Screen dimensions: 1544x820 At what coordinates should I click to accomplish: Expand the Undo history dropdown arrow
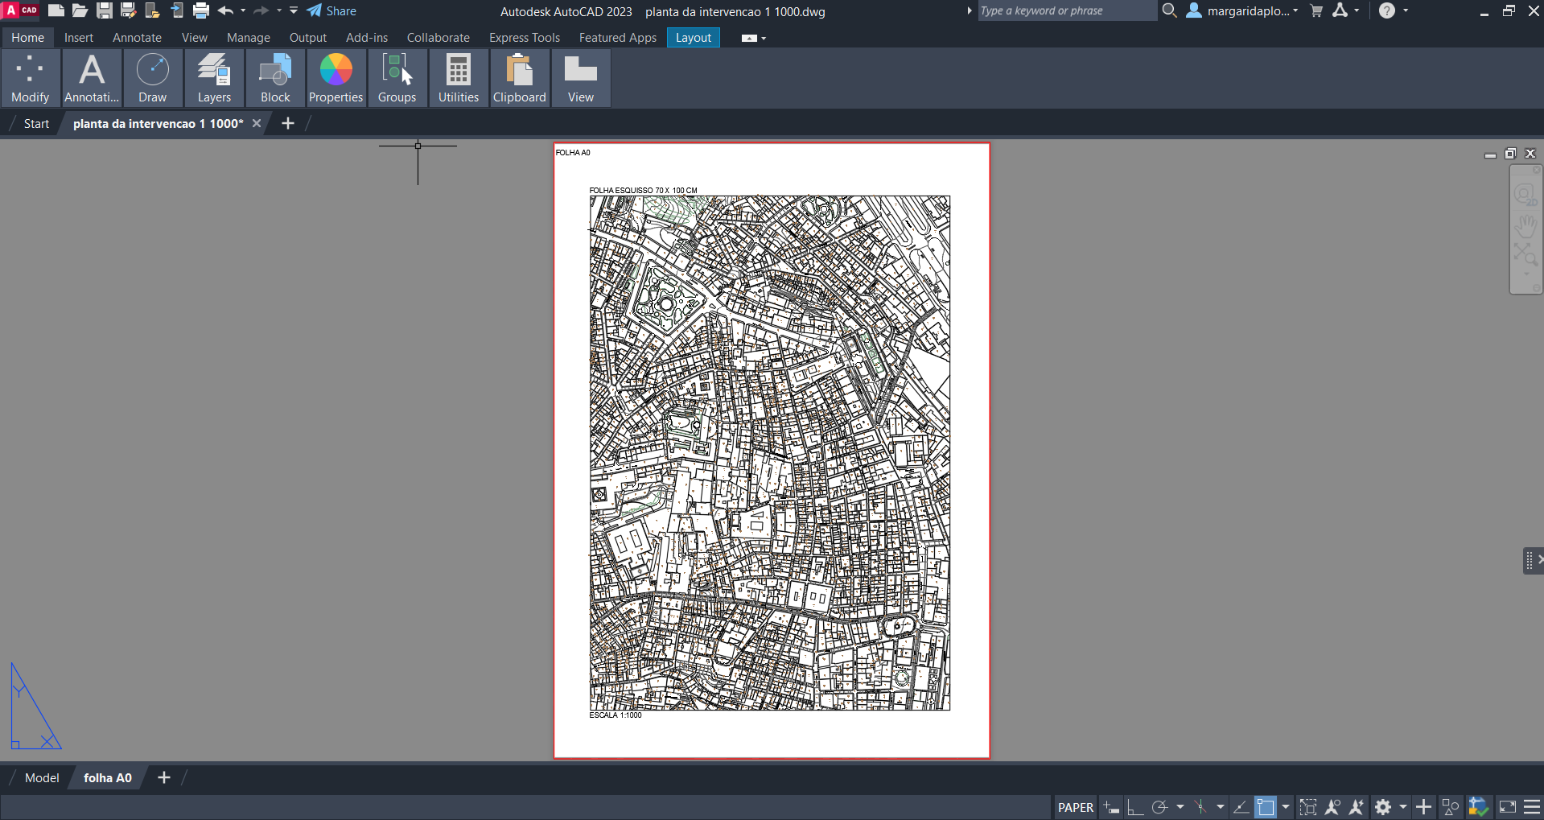pyautogui.click(x=243, y=10)
